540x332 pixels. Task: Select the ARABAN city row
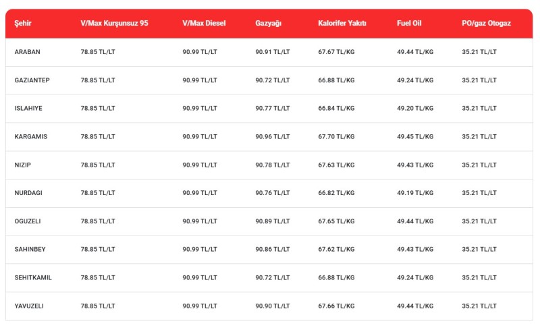(x=269, y=52)
